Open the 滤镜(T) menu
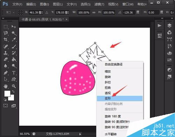Image resolution: width=175 pixels, height=137 pixels. click(x=99, y=5)
